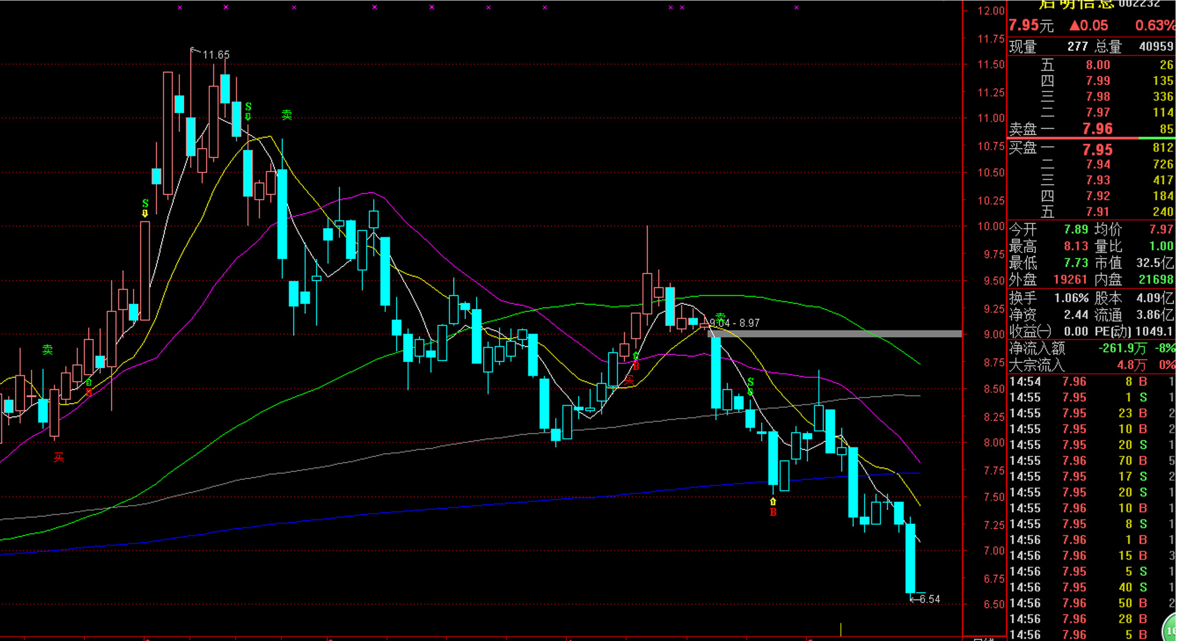Click the 股本 4.09亿 share capital value

tap(1155, 298)
